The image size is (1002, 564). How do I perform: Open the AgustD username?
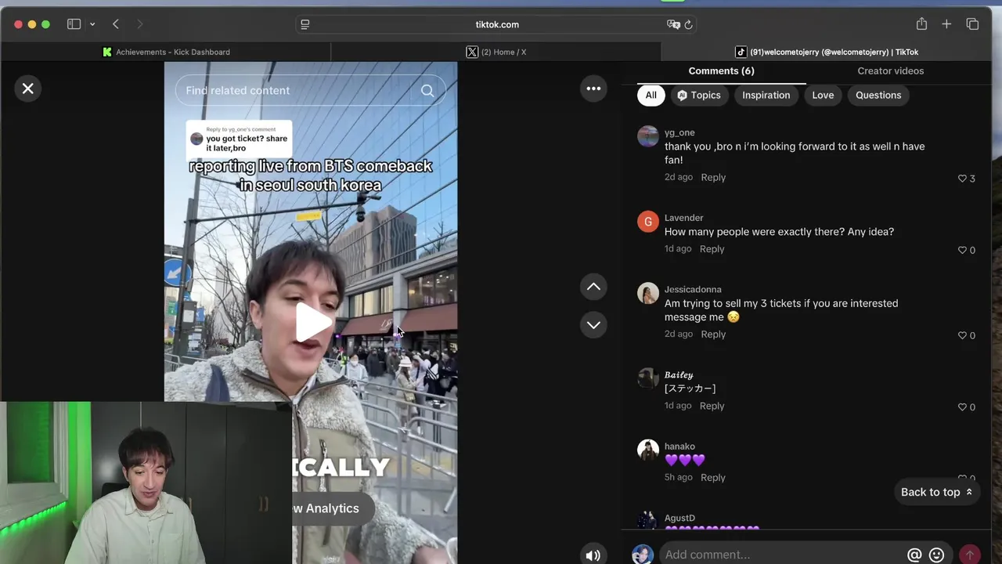679,518
